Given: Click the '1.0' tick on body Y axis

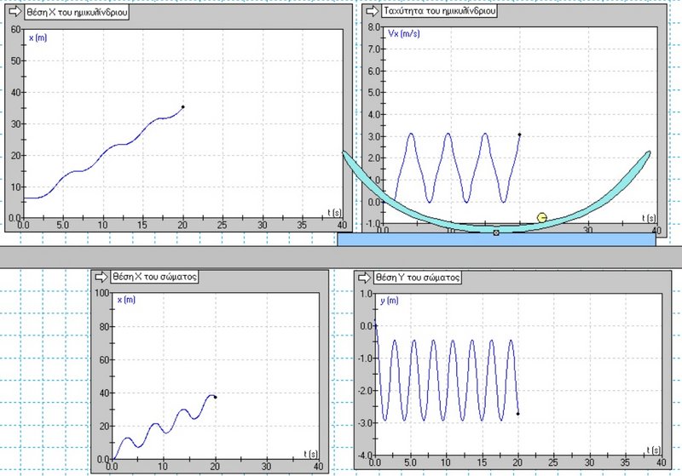Looking at the screenshot, I should point(367,294).
